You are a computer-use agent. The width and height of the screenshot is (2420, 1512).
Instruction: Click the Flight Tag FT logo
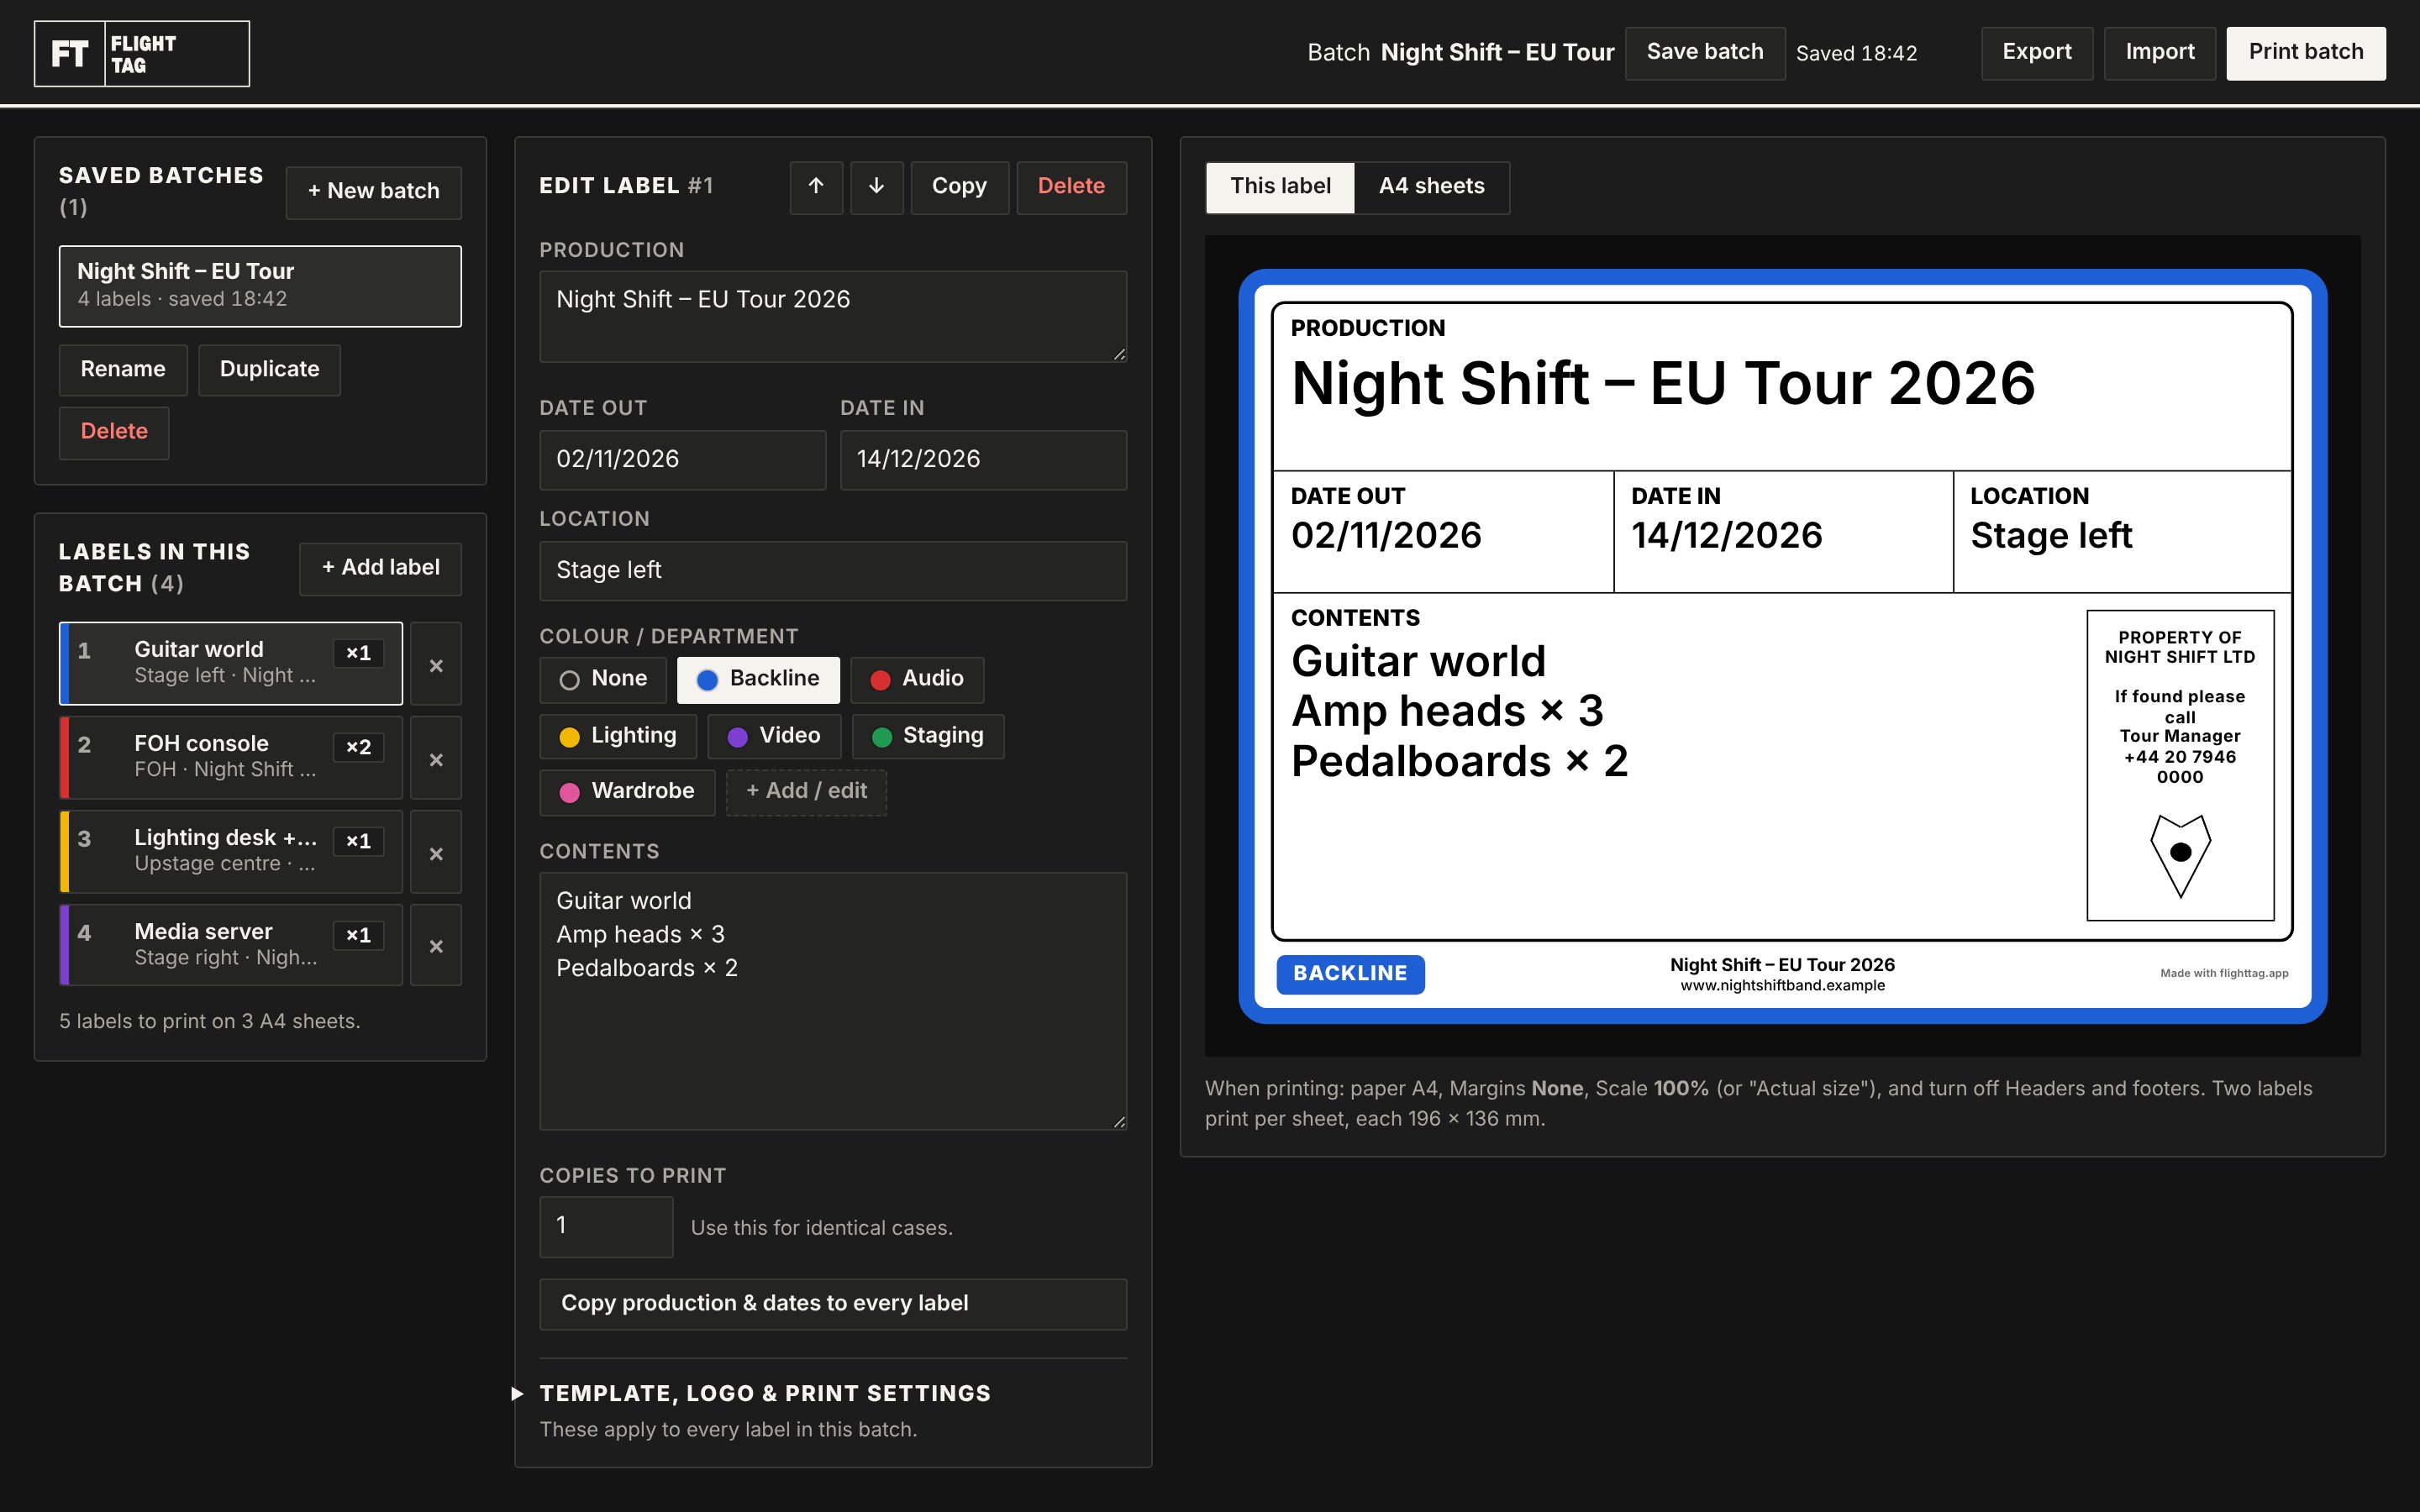(142, 54)
